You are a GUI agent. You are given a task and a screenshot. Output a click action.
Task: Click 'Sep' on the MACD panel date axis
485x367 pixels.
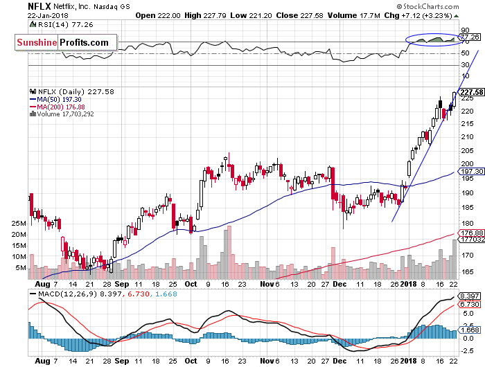click(x=121, y=361)
